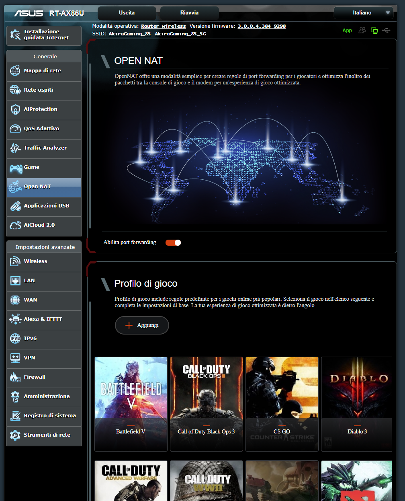This screenshot has width=405, height=501.
Task: Open the Strumenti di rete page
Action: [44, 436]
